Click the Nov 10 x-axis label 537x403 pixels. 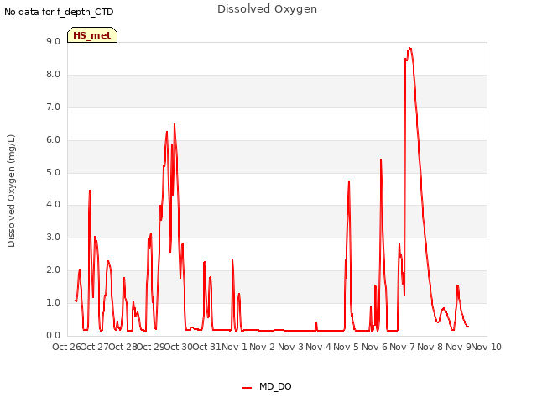pos(487,347)
